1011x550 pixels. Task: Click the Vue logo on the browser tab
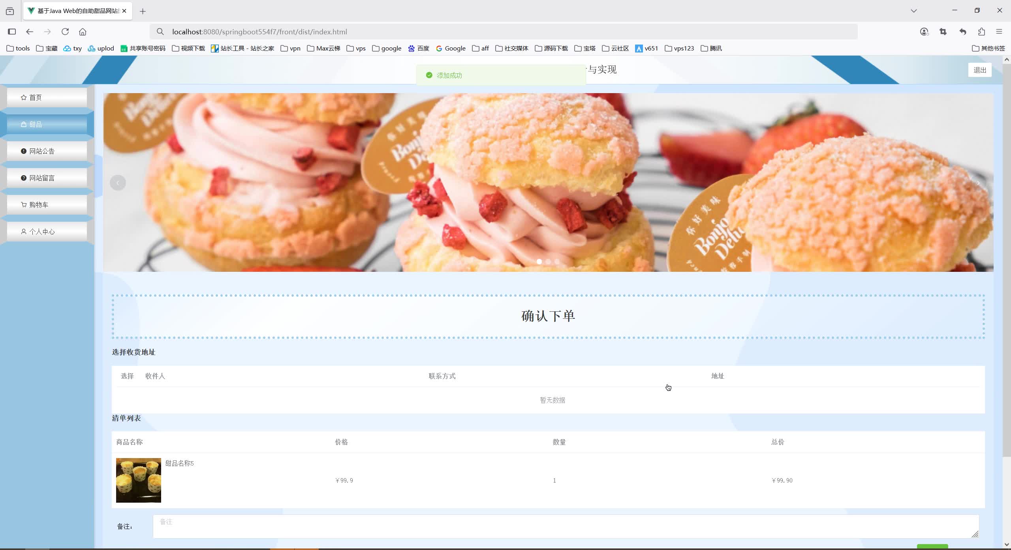tap(31, 11)
